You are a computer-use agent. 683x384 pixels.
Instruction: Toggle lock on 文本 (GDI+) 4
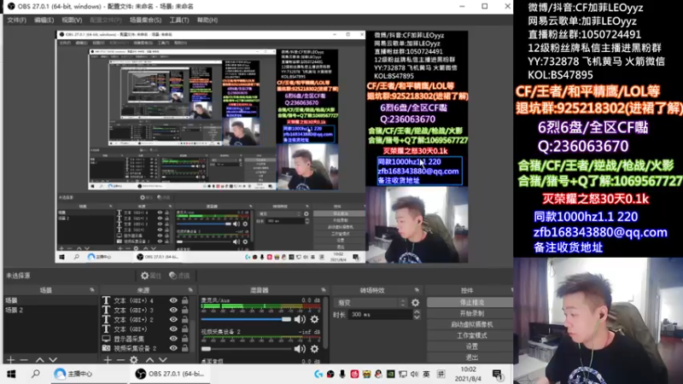click(185, 300)
